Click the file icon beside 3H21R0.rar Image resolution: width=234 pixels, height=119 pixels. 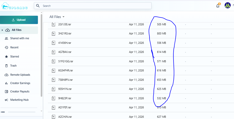[x=53, y=33]
